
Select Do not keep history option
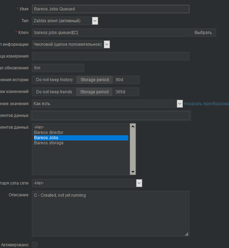[x=54, y=80]
